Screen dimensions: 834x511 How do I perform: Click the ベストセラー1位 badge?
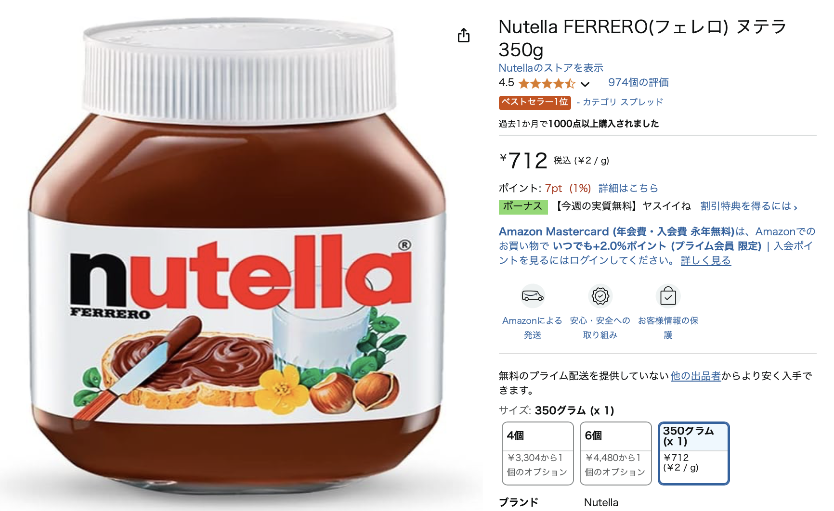pos(534,102)
